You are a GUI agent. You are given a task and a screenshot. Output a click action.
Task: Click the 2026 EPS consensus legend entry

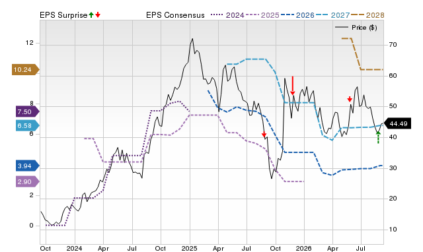[x=297, y=15]
